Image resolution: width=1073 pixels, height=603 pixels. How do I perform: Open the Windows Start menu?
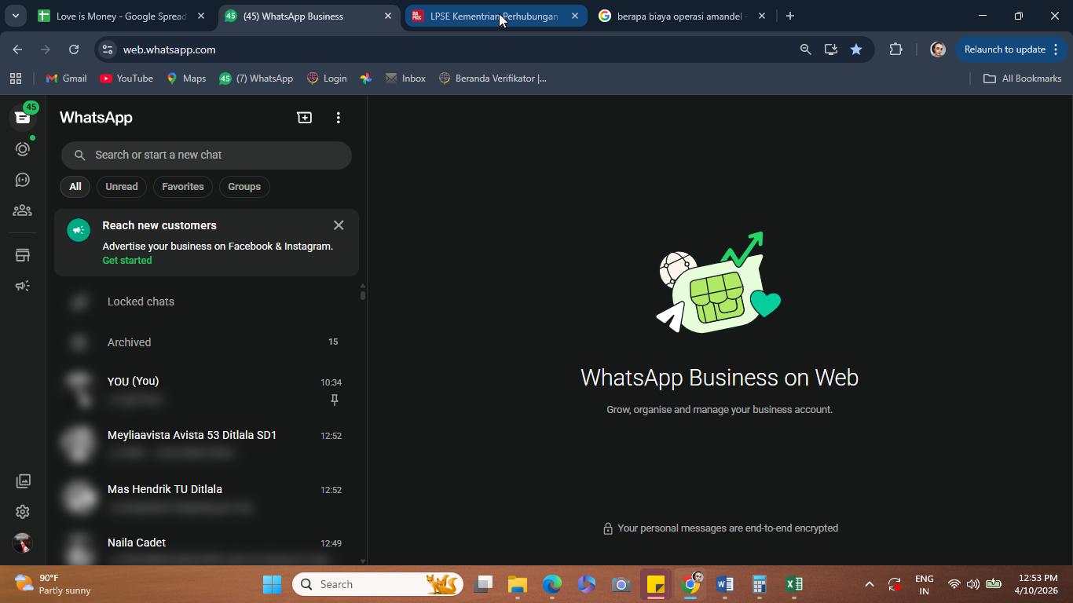[x=273, y=584]
